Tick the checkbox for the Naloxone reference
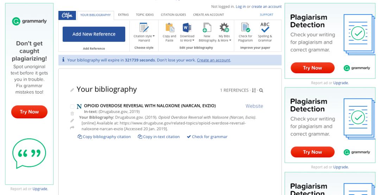The width and height of the screenshot is (380, 195). click(x=72, y=106)
